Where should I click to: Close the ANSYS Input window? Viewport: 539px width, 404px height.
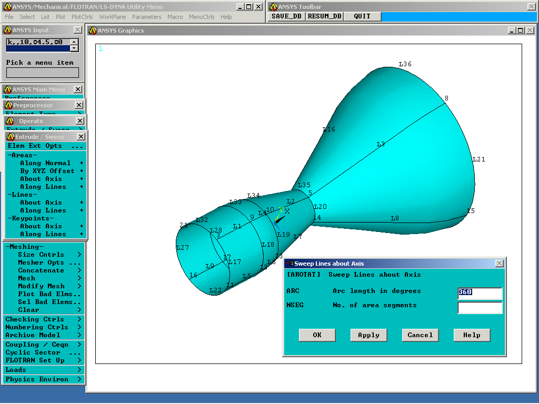[x=78, y=30]
